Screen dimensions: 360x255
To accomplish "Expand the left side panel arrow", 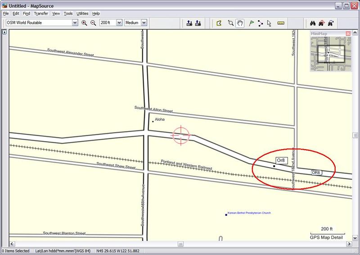I will click(4, 32).
